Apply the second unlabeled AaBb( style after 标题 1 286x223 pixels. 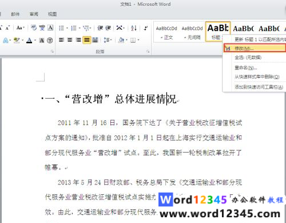[x=269, y=29]
